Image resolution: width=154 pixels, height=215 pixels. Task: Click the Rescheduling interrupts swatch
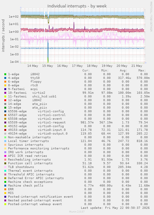click(5, 160)
